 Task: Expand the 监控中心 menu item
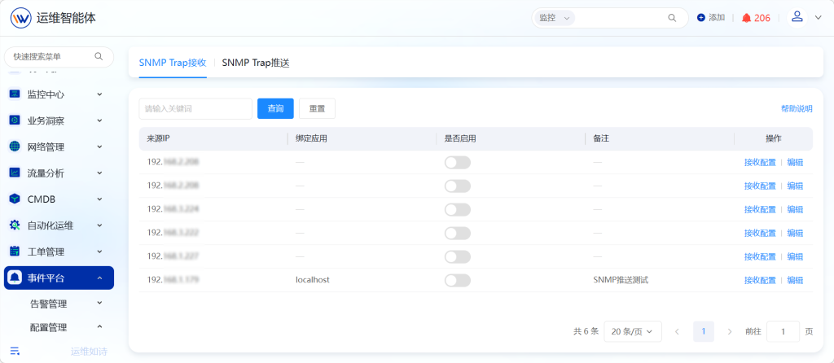coord(59,94)
